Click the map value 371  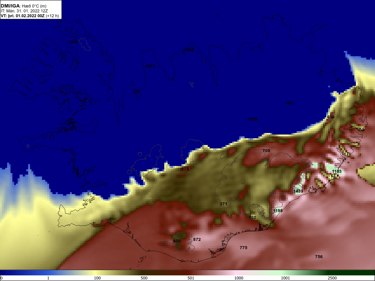click(223, 204)
